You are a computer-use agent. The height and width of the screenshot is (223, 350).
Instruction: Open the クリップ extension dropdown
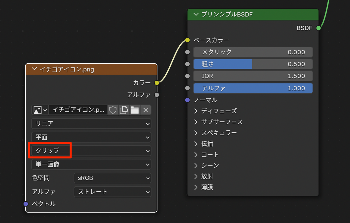tap(91, 151)
